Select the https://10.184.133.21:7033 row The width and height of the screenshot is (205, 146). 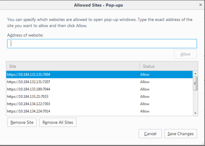click(99, 96)
